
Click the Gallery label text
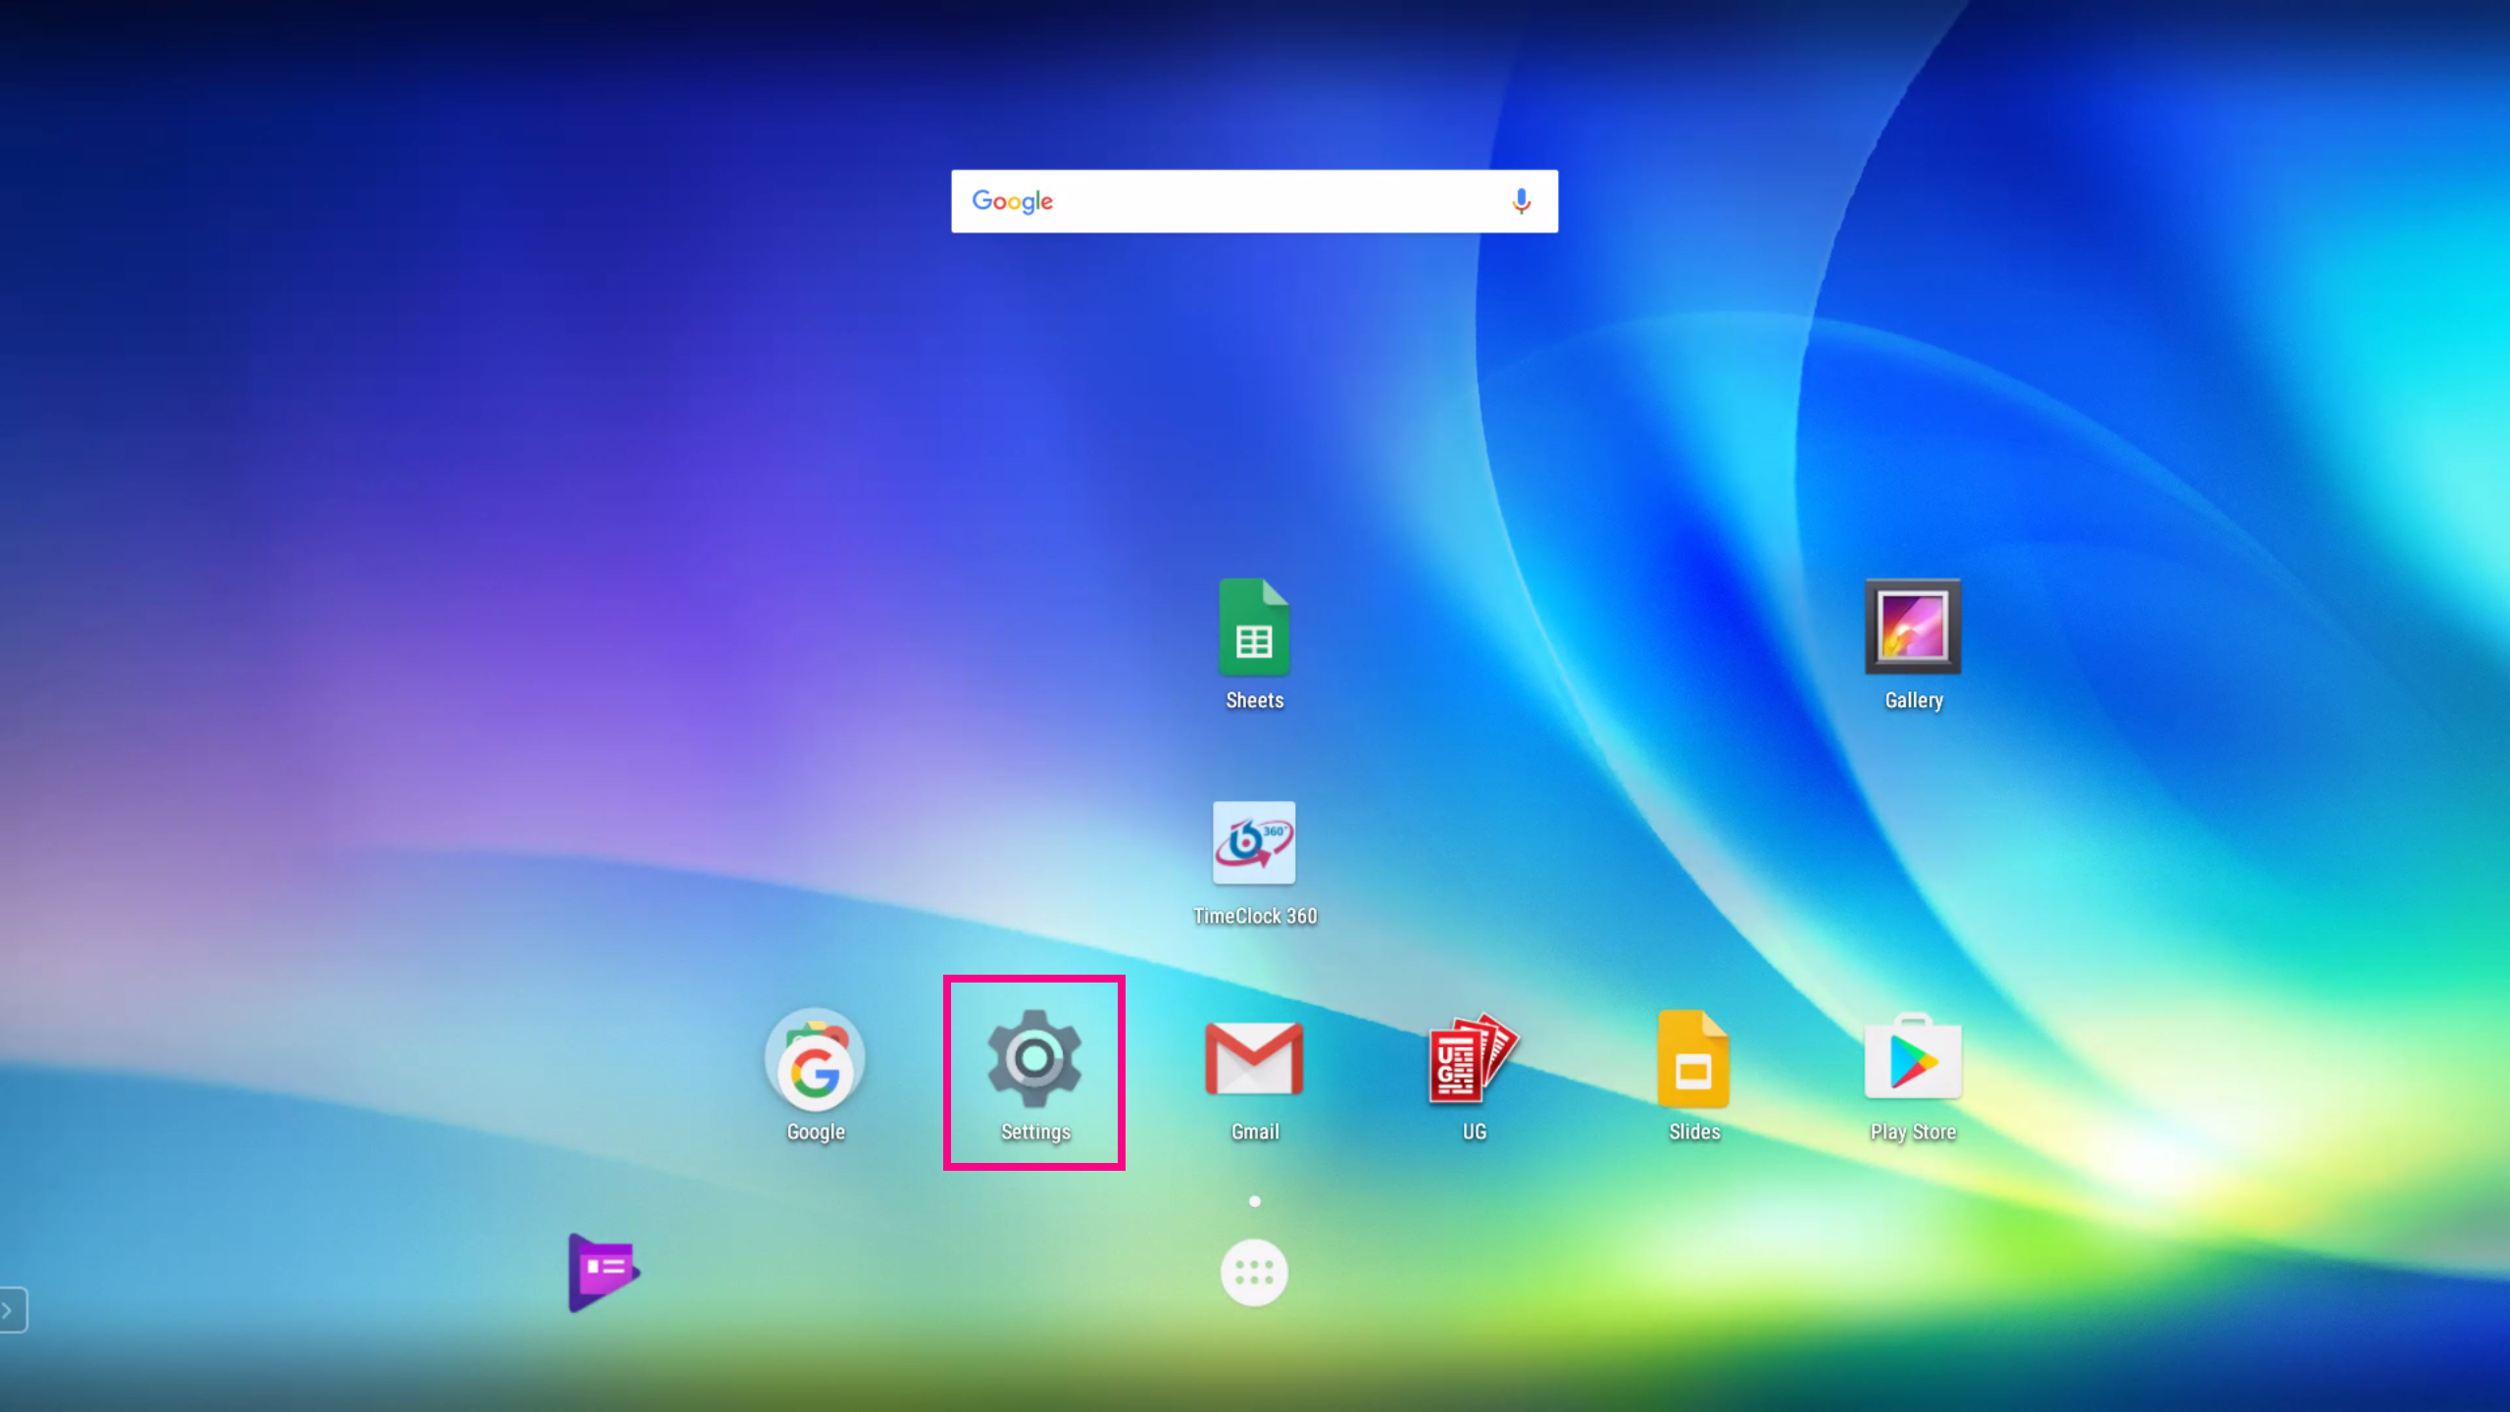click(x=1913, y=700)
